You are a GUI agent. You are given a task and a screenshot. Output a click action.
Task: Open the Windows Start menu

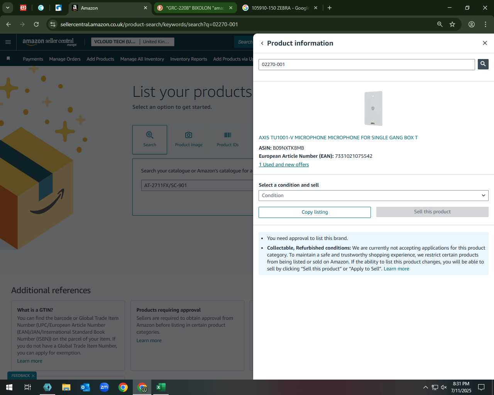click(x=9, y=387)
